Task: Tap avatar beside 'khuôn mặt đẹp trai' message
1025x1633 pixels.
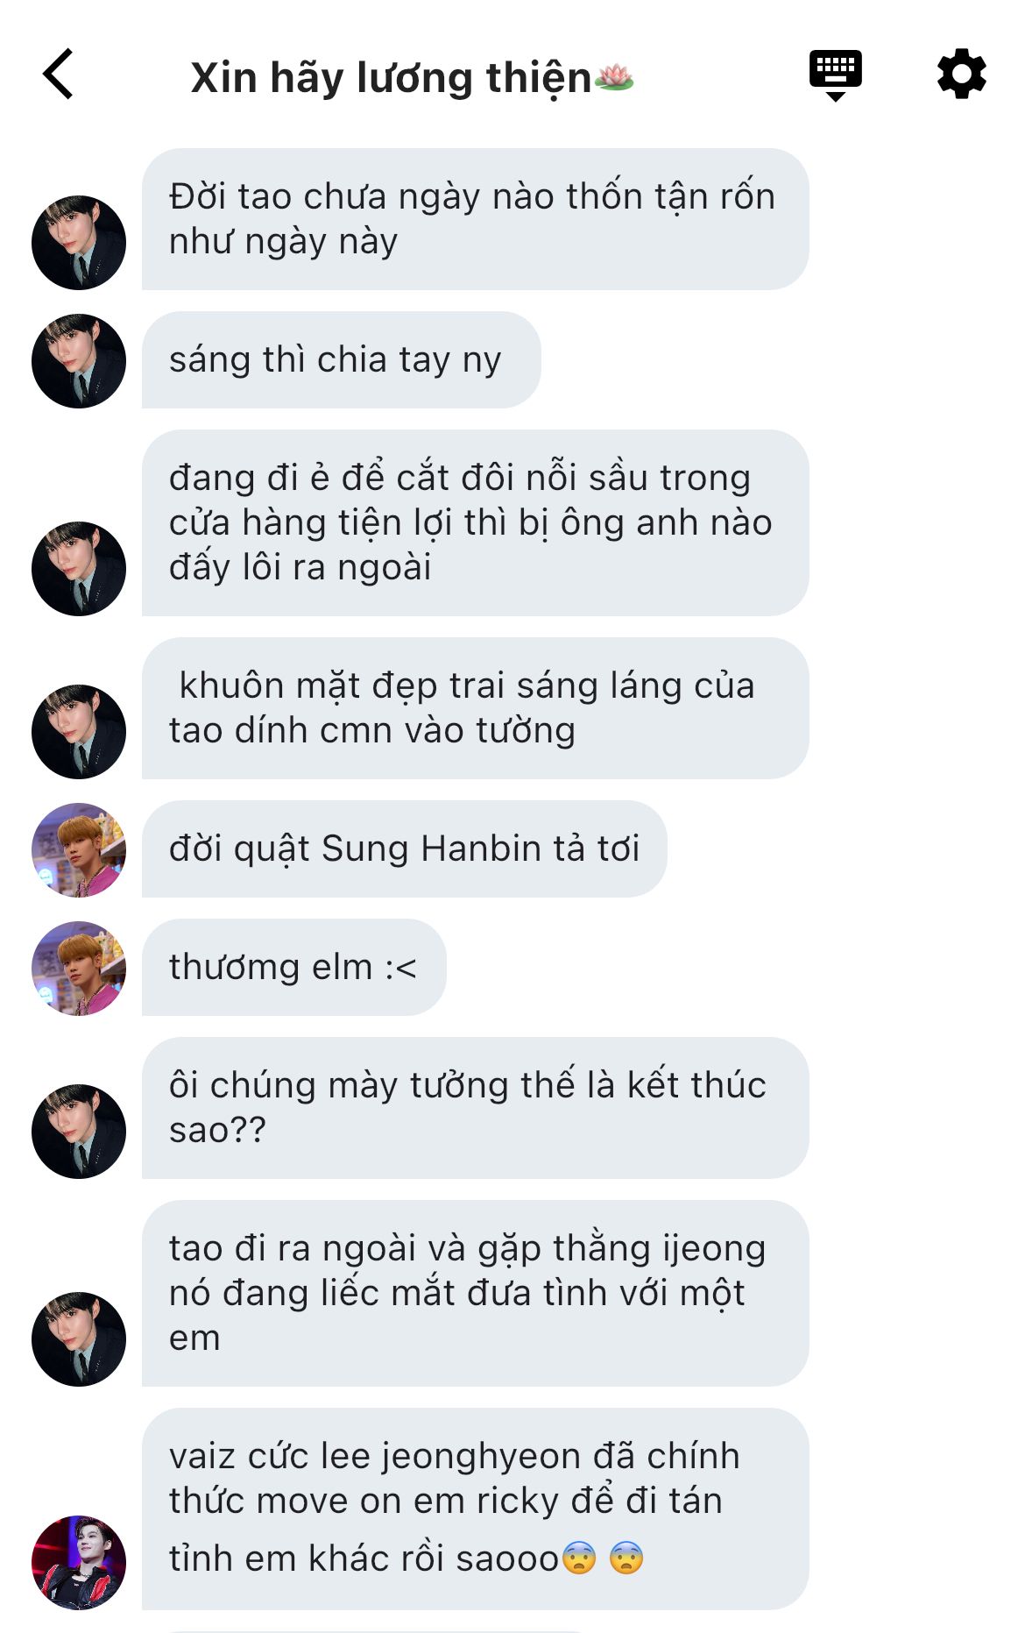Action: click(79, 732)
